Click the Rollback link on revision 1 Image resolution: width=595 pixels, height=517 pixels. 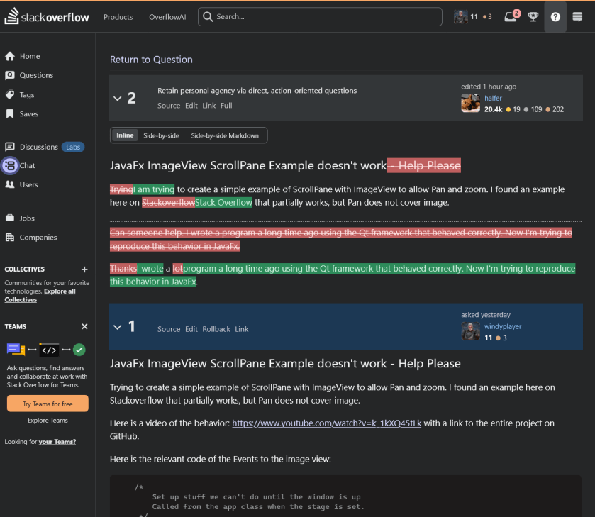(216, 329)
